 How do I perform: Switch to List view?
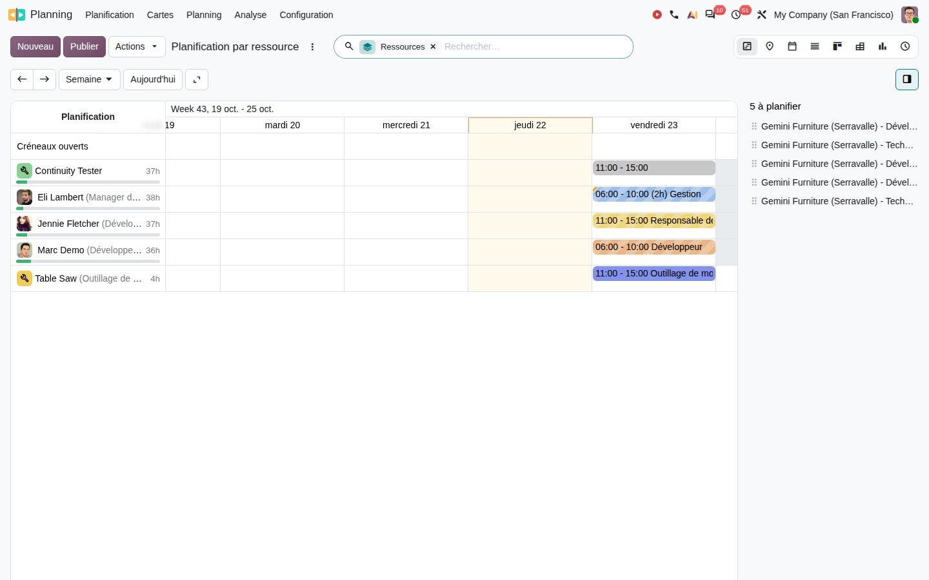[815, 46]
